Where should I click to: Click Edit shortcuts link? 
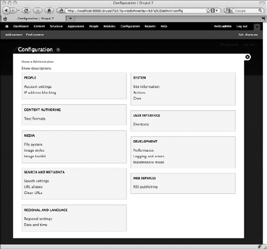[248, 35]
